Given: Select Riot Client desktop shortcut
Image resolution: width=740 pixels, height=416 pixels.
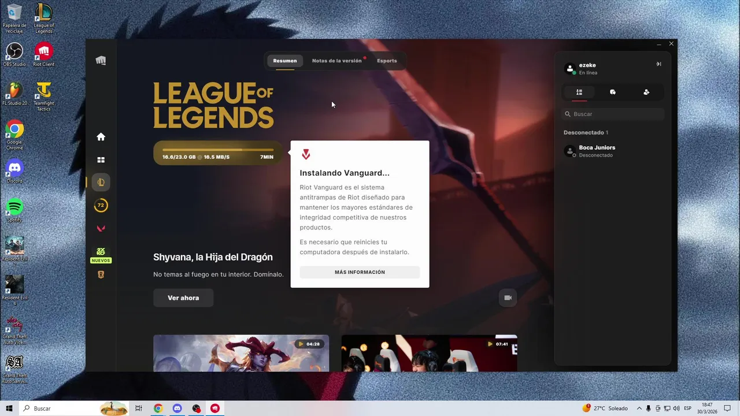Looking at the screenshot, I should [44, 54].
